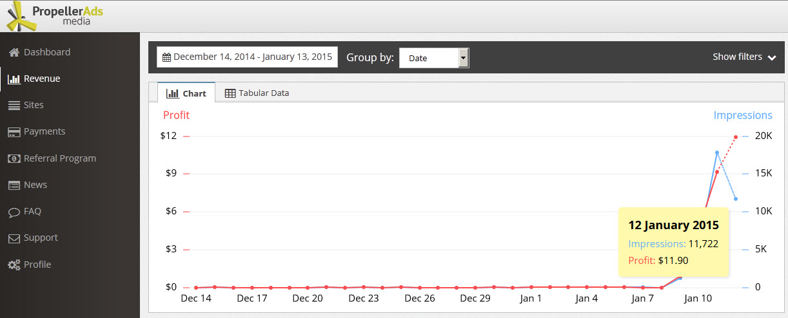Viewport: 788px width, 318px height.
Task: Switch to the Tabular Data tab
Action: tap(257, 93)
